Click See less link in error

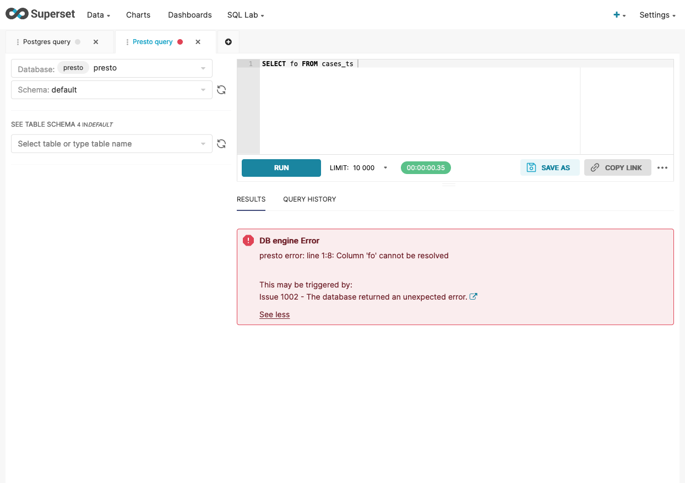pos(274,314)
